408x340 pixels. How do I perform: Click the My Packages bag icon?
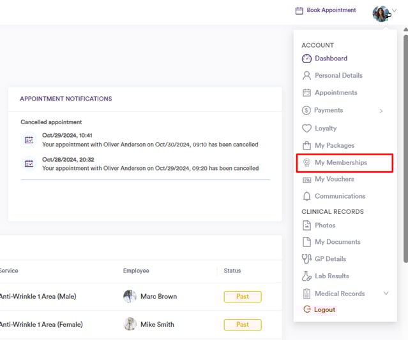coord(306,146)
